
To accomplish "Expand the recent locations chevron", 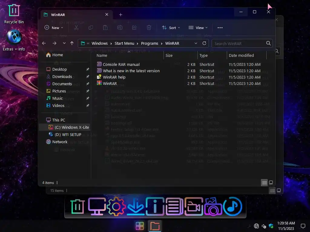I will point(64,43).
